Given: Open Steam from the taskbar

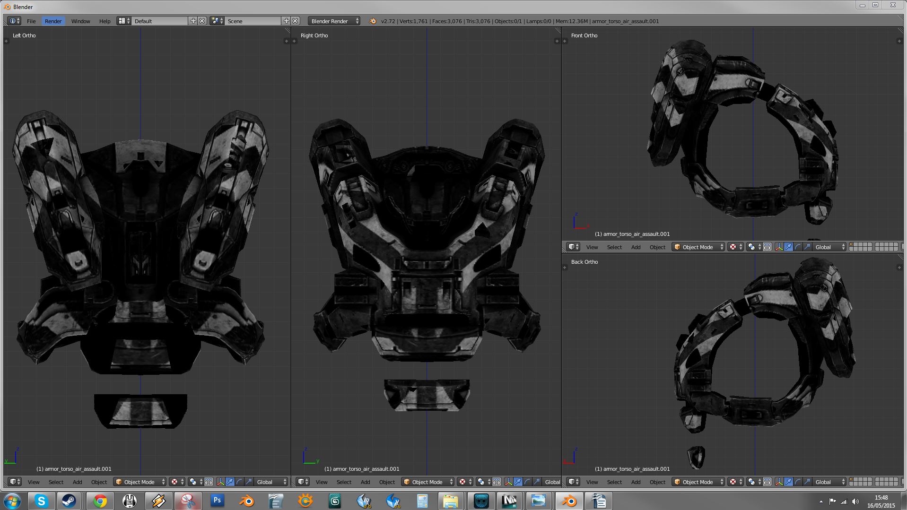Looking at the screenshot, I should pyautogui.click(x=69, y=501).
